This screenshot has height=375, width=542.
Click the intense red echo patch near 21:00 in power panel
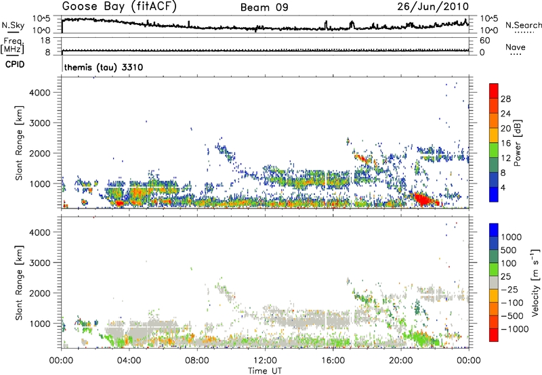[422, 199]
